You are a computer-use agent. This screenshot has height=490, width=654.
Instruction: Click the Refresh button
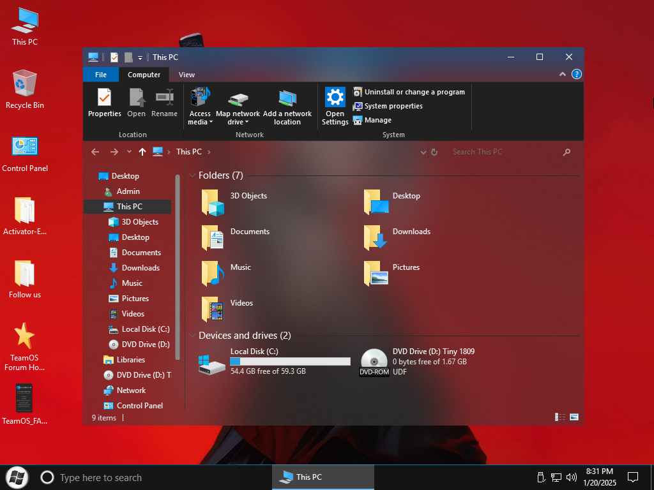point(434,152)
